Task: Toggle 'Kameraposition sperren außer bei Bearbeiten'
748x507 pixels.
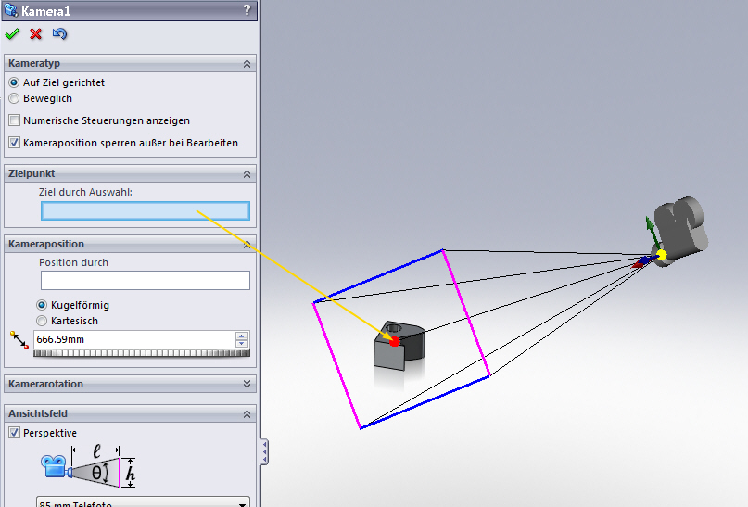Action: point(14,142)
